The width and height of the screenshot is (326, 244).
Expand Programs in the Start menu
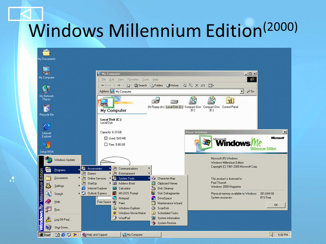tap(62, 170)
